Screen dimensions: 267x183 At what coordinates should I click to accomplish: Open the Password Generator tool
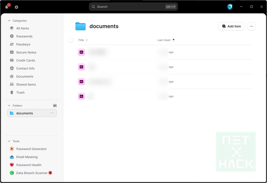click(31, 149)
